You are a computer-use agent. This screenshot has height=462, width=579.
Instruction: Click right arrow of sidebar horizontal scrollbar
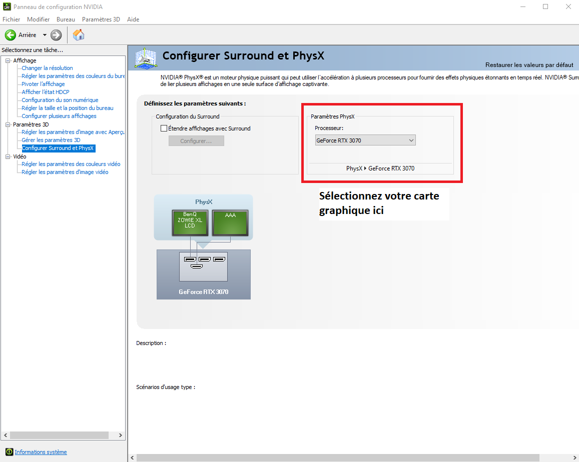tap(121, 435)
